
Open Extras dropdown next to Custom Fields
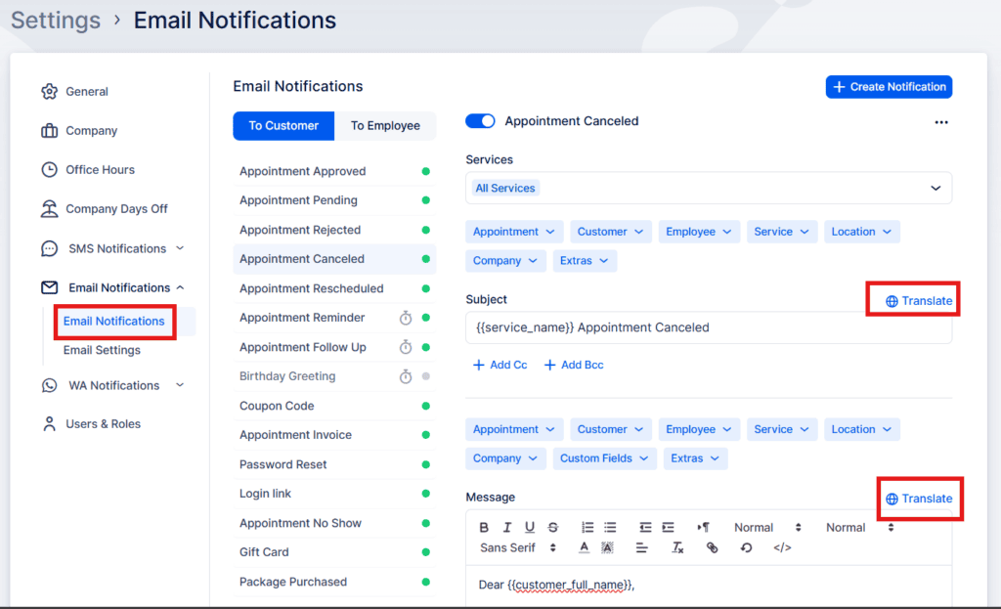point(695,458)
